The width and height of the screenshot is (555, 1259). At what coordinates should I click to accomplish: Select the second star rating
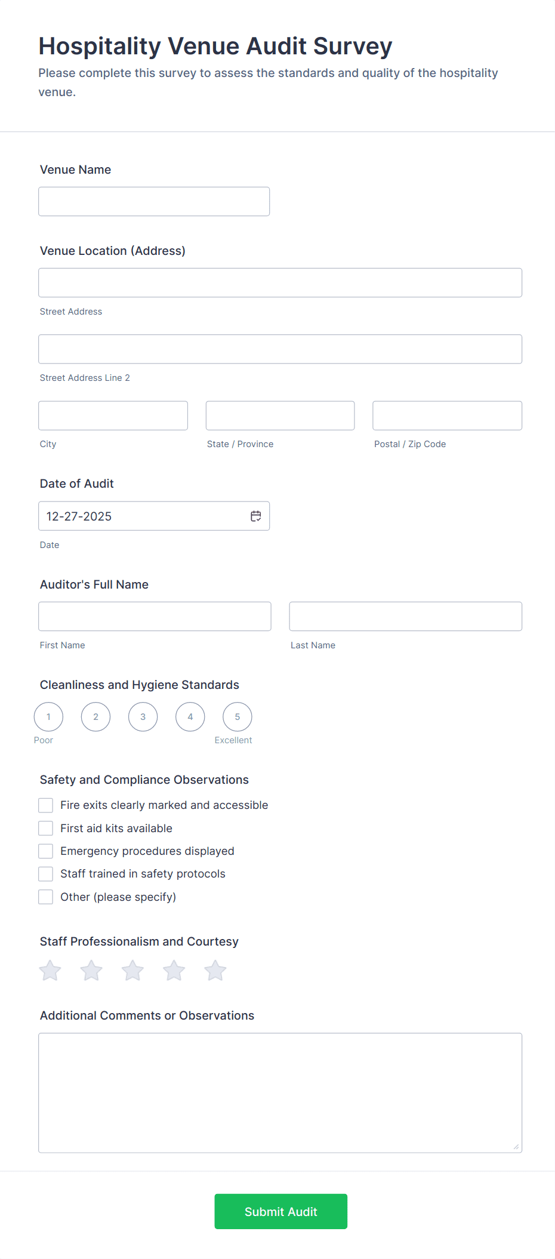tap(91, 971)
